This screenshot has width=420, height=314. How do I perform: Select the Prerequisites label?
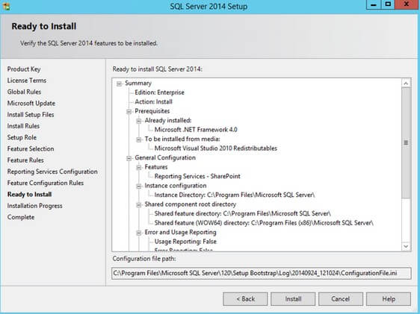[152, 111]
